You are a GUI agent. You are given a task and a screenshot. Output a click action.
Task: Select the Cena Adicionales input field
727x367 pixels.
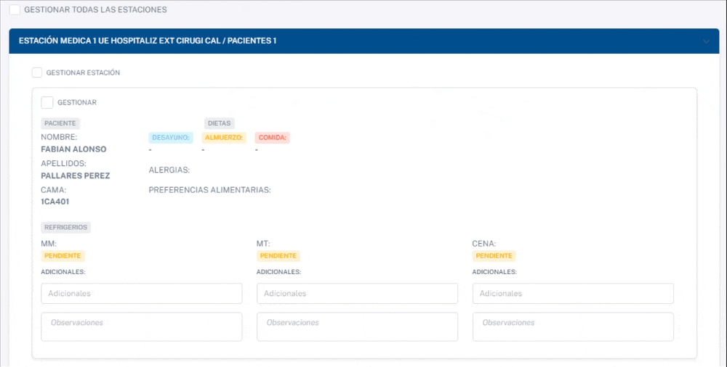coord(573,294)
